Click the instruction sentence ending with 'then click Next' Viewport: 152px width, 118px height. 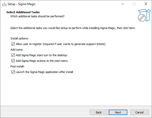[73, 28]
